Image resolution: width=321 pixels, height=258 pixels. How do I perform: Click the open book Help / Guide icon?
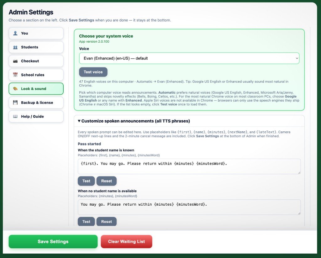tap(15, 116)
